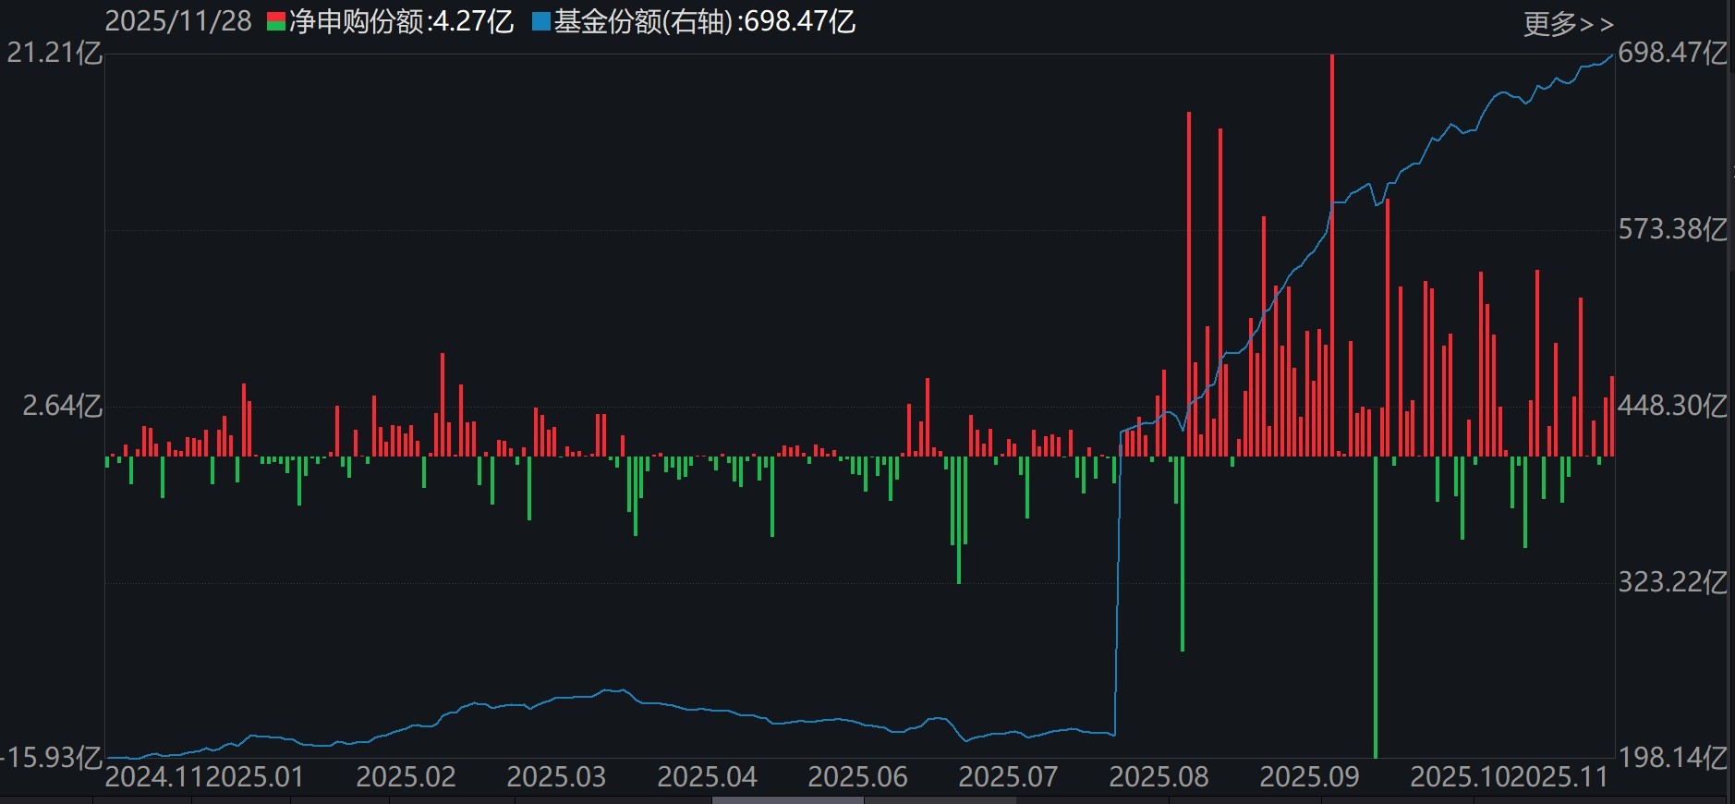Click the red-green 净申购份额 legend swatch
1735x804 pixels.
(275, 22)
